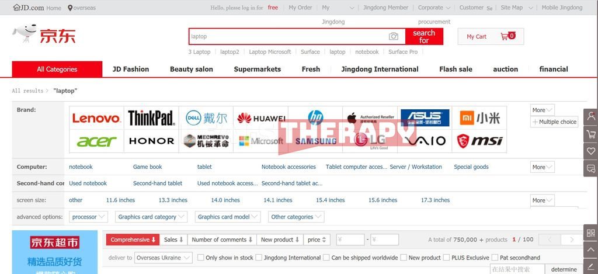Click sidebar user account icon
The image size is (598, 274).
click(x=591, y=116)
